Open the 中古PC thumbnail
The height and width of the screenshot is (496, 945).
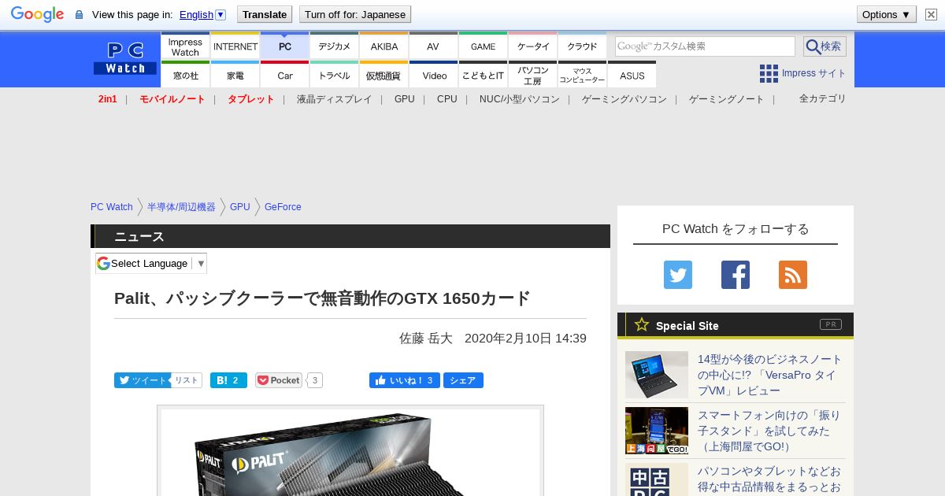(657, 479)
